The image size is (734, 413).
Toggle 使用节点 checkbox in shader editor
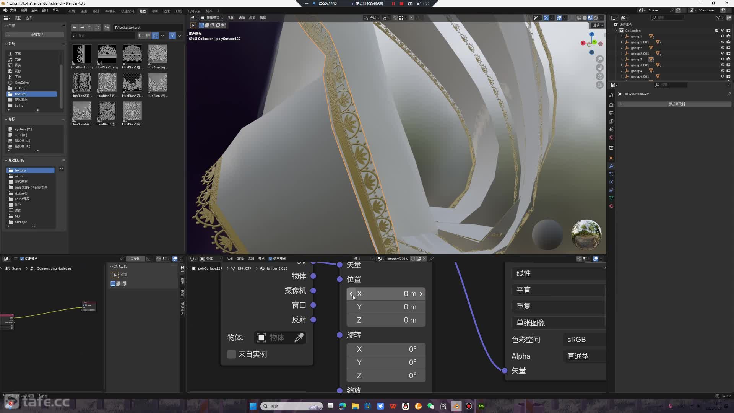point(270,259)
